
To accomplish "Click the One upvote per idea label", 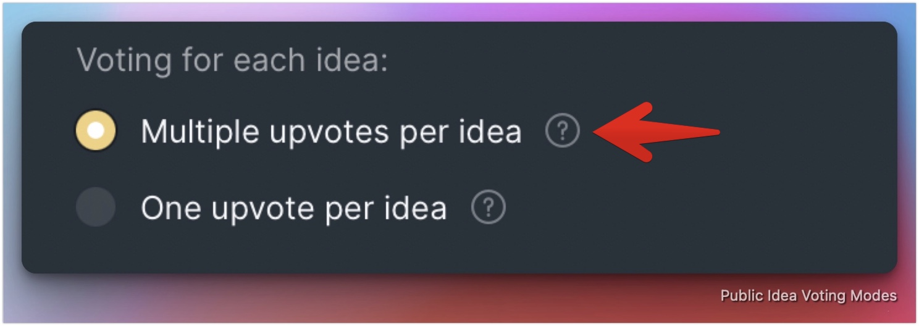I will coord(293,209).
